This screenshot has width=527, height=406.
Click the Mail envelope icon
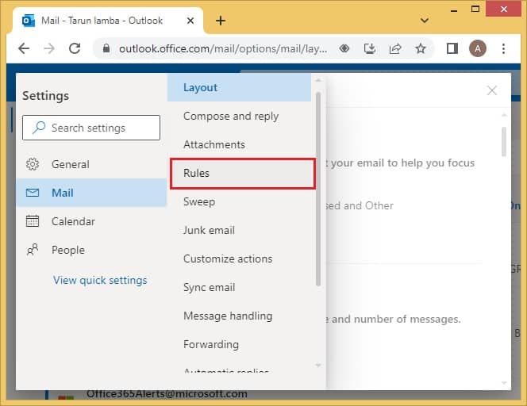(x=33, y=193)
